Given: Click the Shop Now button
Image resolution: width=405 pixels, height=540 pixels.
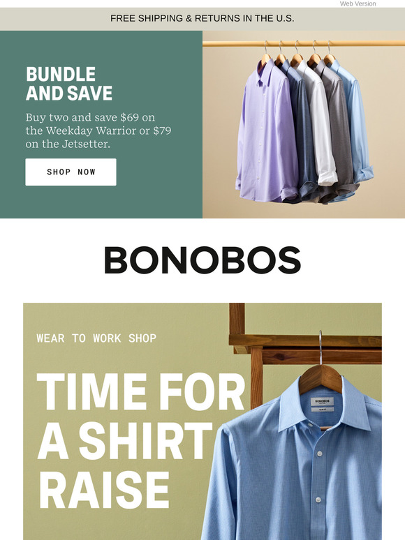Looking at the screenshot, I should tap(71, 172).
